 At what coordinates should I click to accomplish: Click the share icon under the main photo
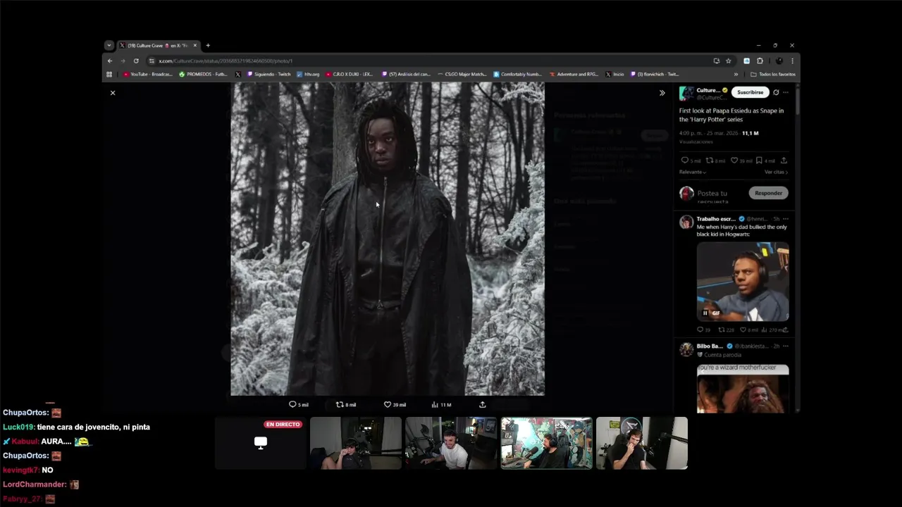click(482, 404)
